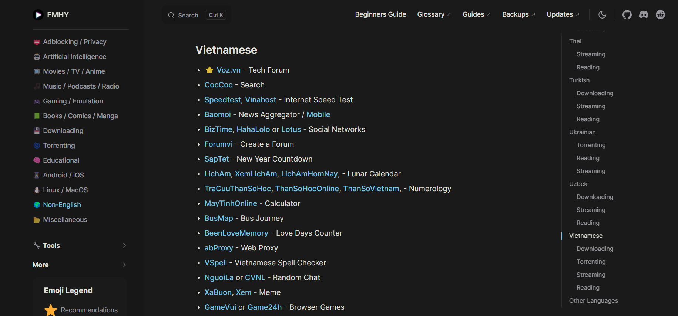Open the ThanSoHocOnline numerology link

(307, 189)
